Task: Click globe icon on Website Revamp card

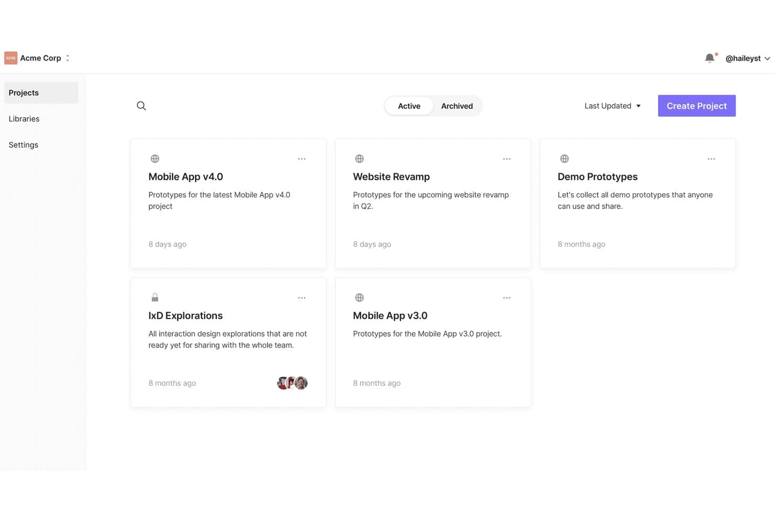Action: tap(359, 158)
